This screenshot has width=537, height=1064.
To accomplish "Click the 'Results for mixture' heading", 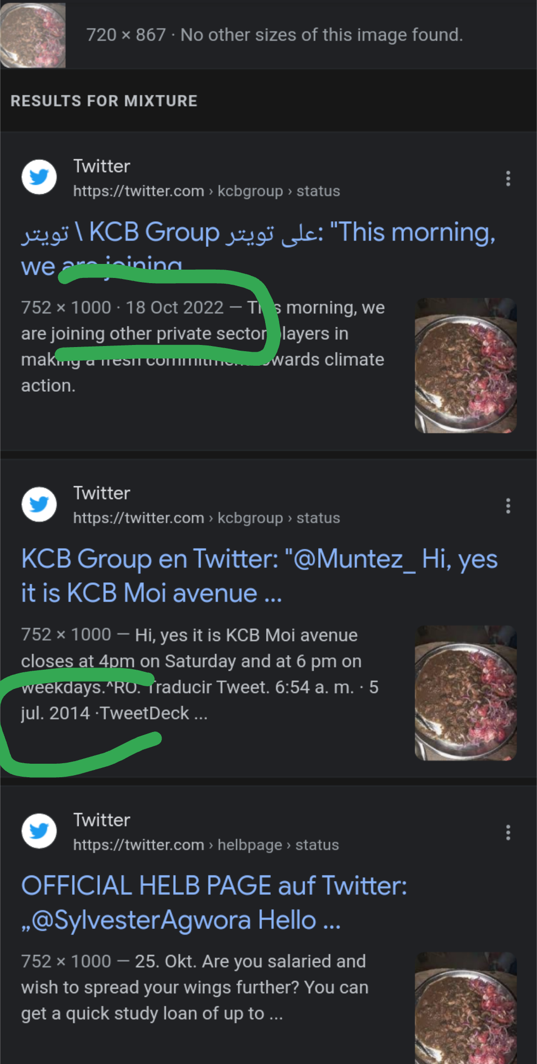I will (x=104, y=101).
